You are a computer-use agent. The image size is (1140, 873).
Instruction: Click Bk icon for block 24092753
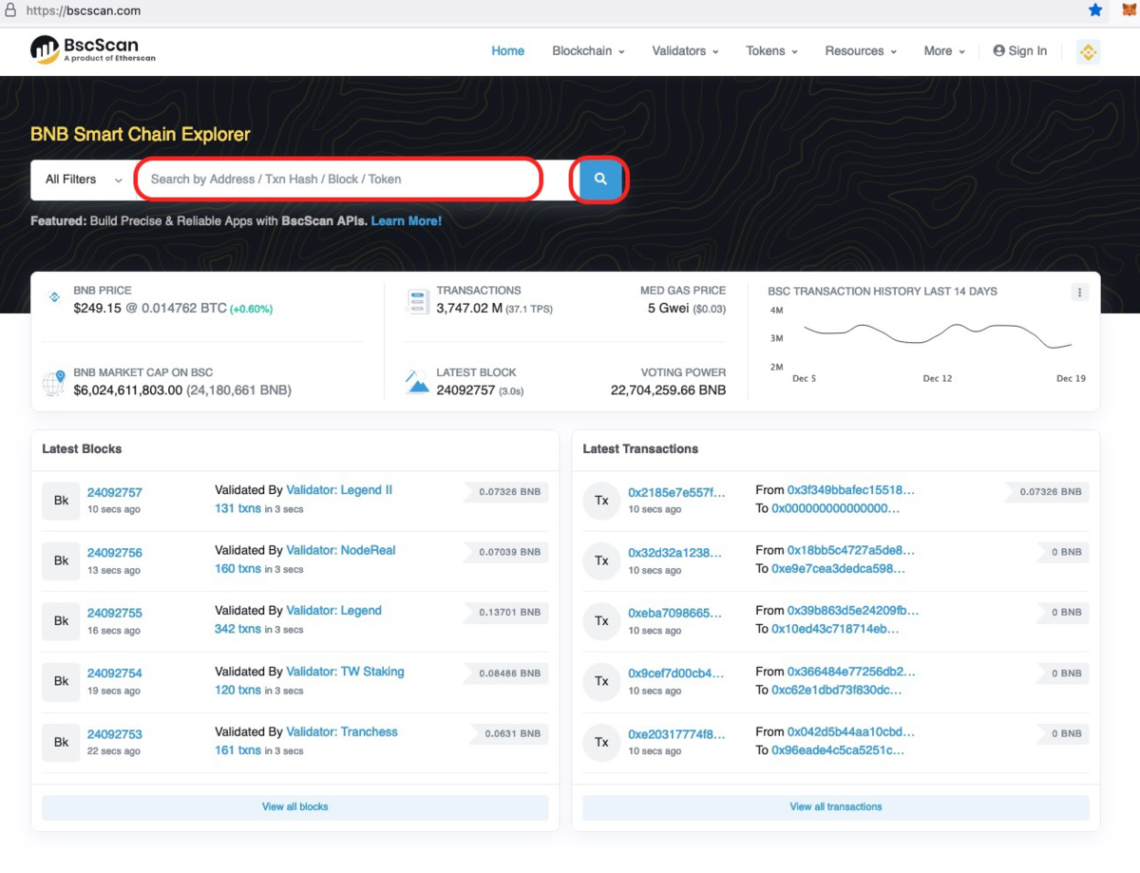pyautogui.click(x=61, y=742)
